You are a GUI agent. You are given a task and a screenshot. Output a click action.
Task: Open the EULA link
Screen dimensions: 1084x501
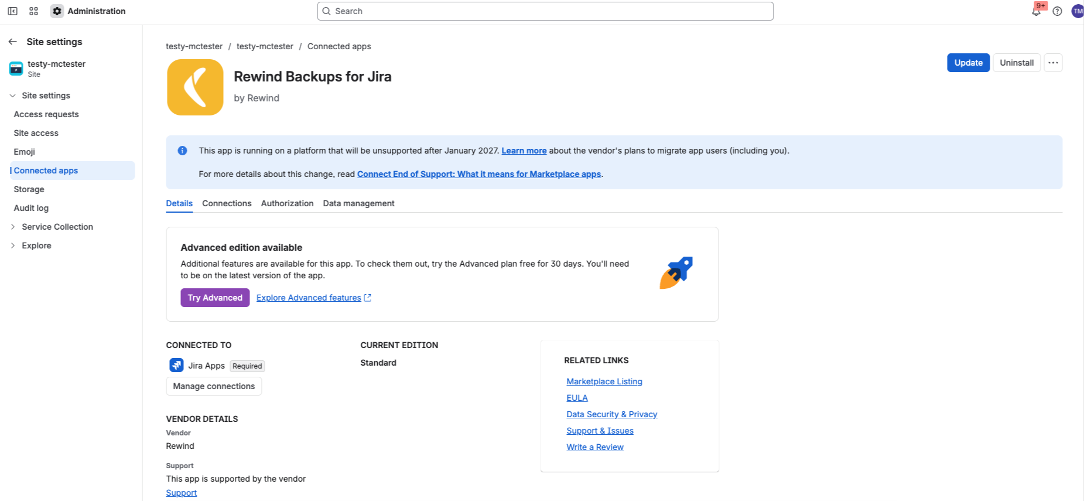(x=577, y=398)
